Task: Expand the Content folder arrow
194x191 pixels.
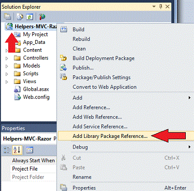Action: click(x=7, y=51)
